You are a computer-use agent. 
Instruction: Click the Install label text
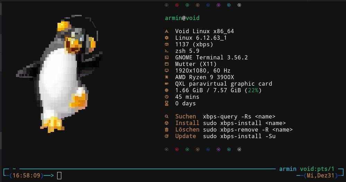tap(187, 123)
